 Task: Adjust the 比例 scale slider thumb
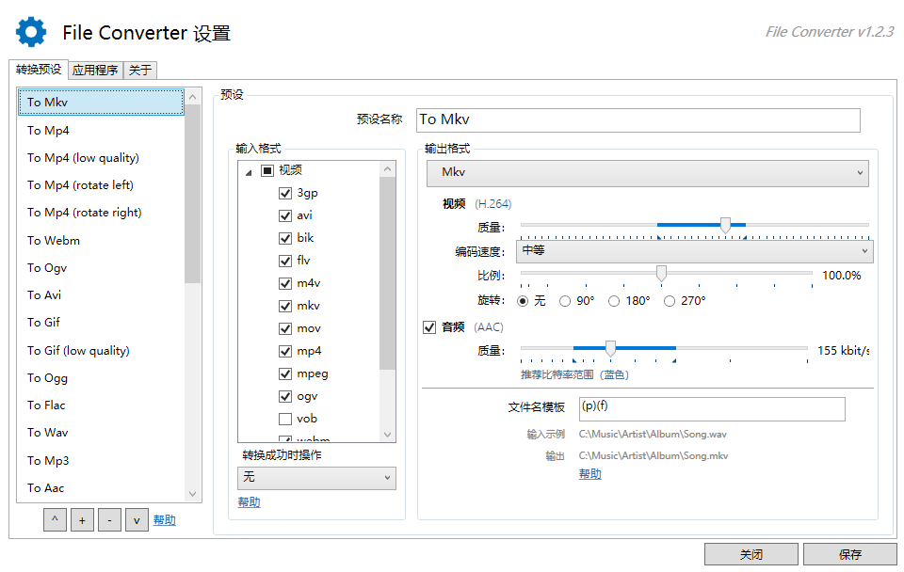coord(661,273)
